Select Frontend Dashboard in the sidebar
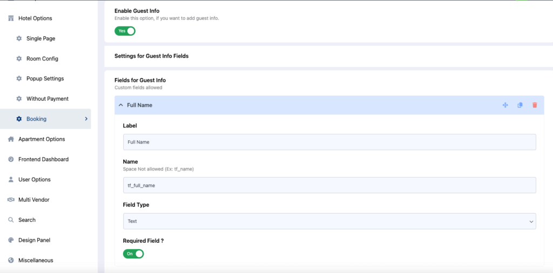 click(x=43, y=159)
